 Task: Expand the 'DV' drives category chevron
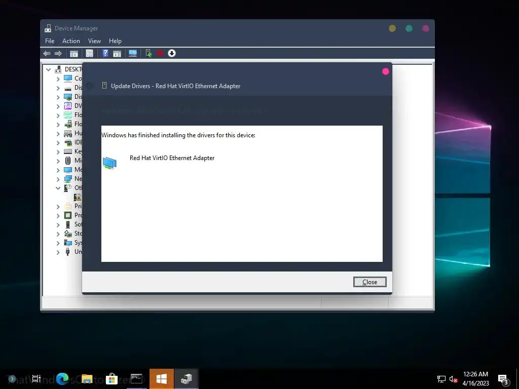pyautogui.click(x=58, y=106)
